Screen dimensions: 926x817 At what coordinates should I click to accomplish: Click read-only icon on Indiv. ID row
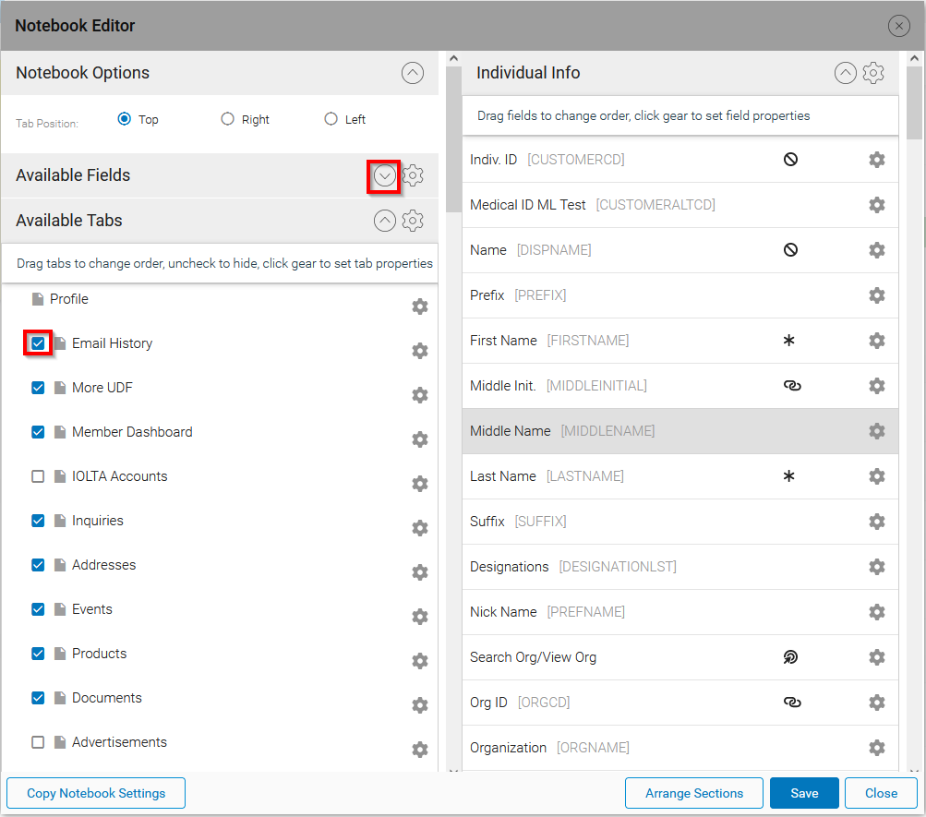coord(791,160)
